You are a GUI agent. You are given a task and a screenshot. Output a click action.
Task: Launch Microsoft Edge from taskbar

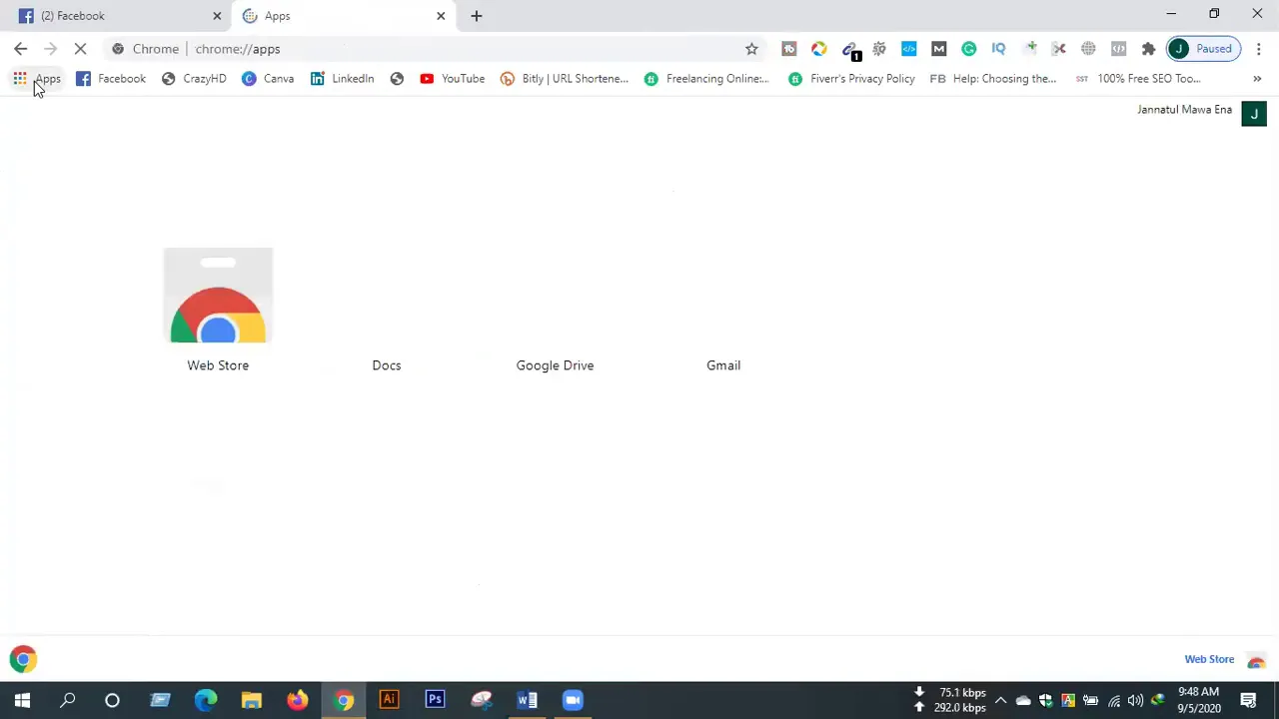tap(206, 700)
